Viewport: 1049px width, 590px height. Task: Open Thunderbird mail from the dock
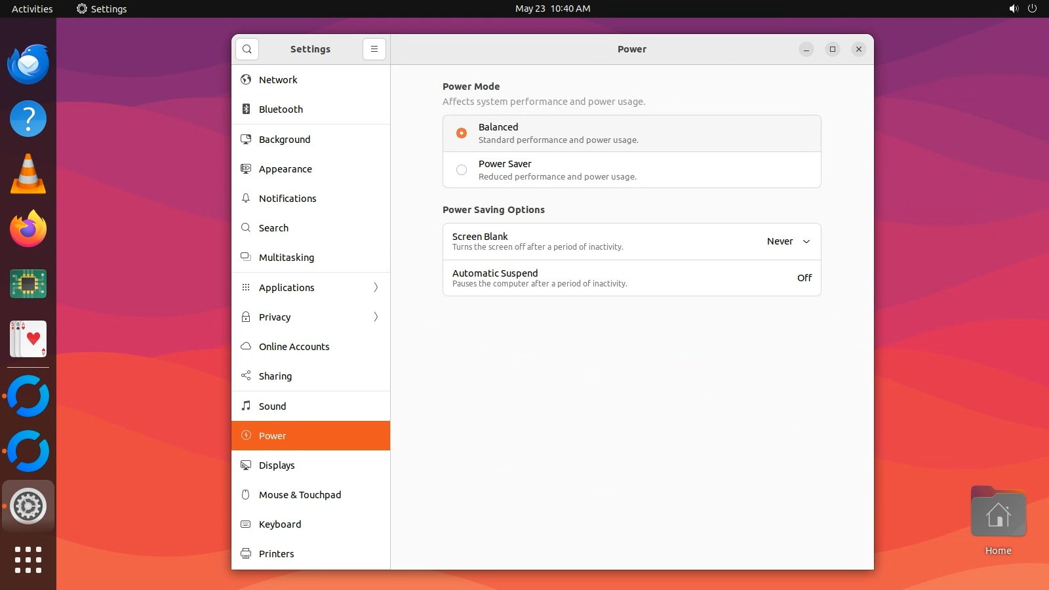28,64
